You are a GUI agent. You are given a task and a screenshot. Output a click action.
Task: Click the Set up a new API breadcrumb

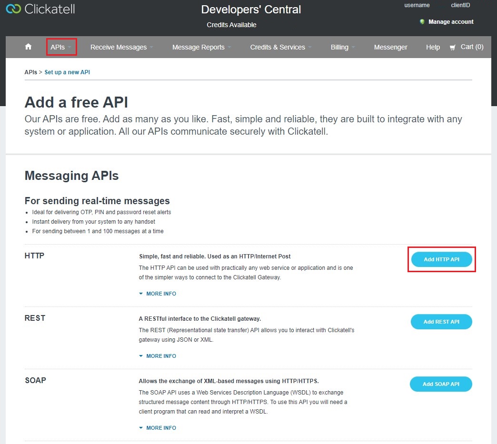pyautogui.click(x=67, y=72)
